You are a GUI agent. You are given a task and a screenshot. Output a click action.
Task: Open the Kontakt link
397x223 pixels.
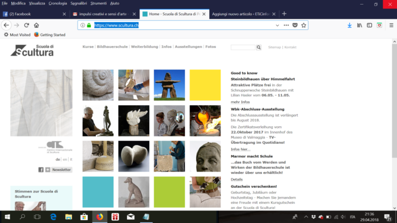[x=290, y=47]
